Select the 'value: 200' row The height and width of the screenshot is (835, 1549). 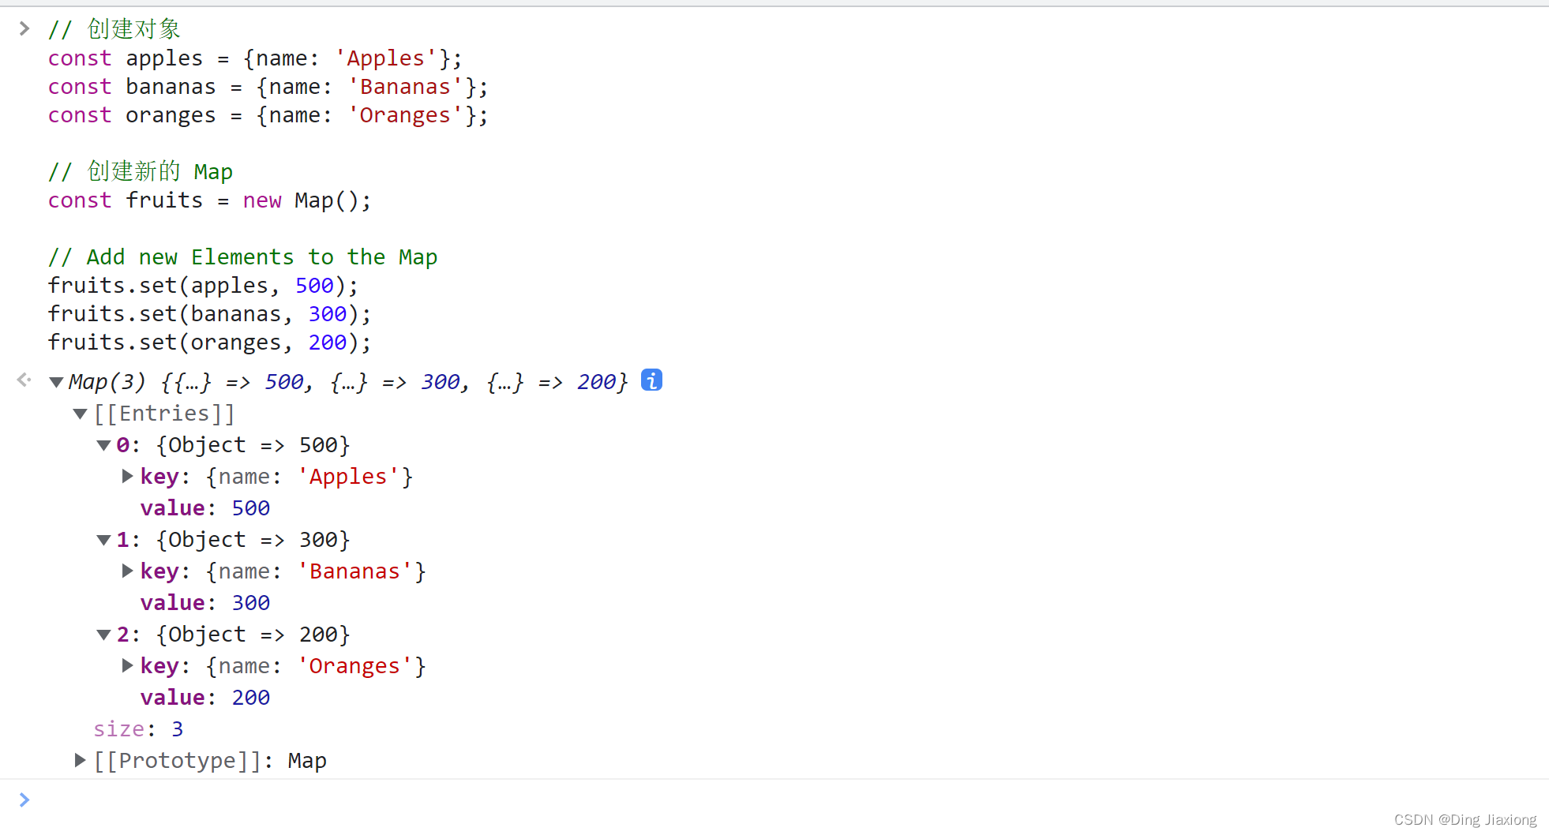[205, 698]
